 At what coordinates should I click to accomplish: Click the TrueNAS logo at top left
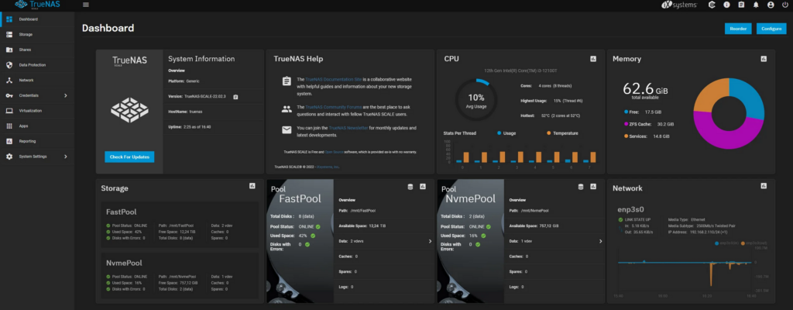point(38,5)
